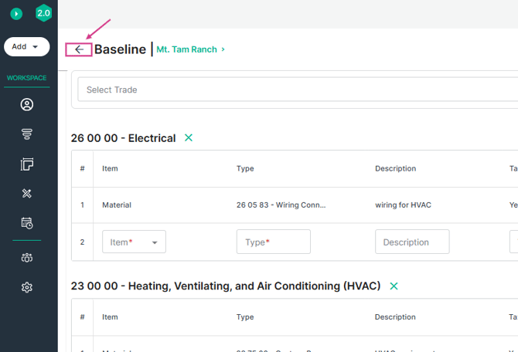518x352 pixels.
Task: Click the 26 00 00 - Electrical heading
Action: [123, 138]
